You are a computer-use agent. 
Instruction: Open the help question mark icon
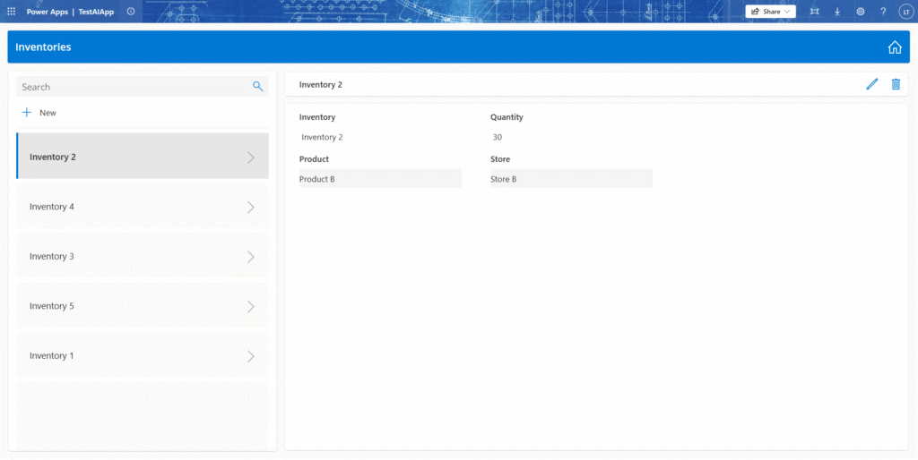[x=883, y=12]
